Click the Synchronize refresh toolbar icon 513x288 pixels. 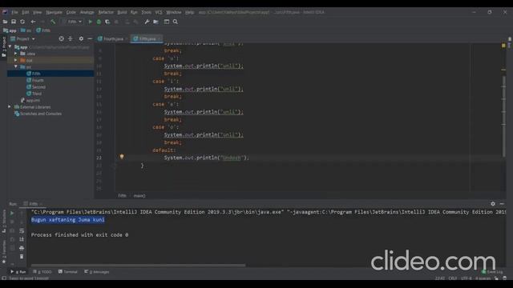22,22
